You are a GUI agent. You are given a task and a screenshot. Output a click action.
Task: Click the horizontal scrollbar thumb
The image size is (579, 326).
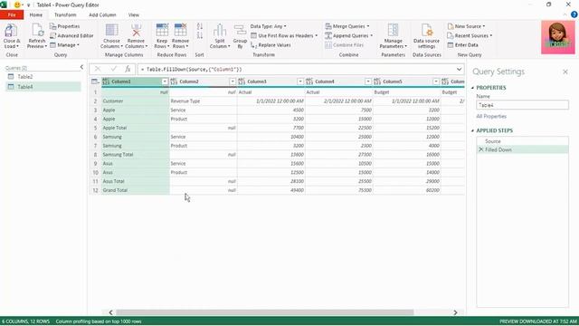point(265,312)
